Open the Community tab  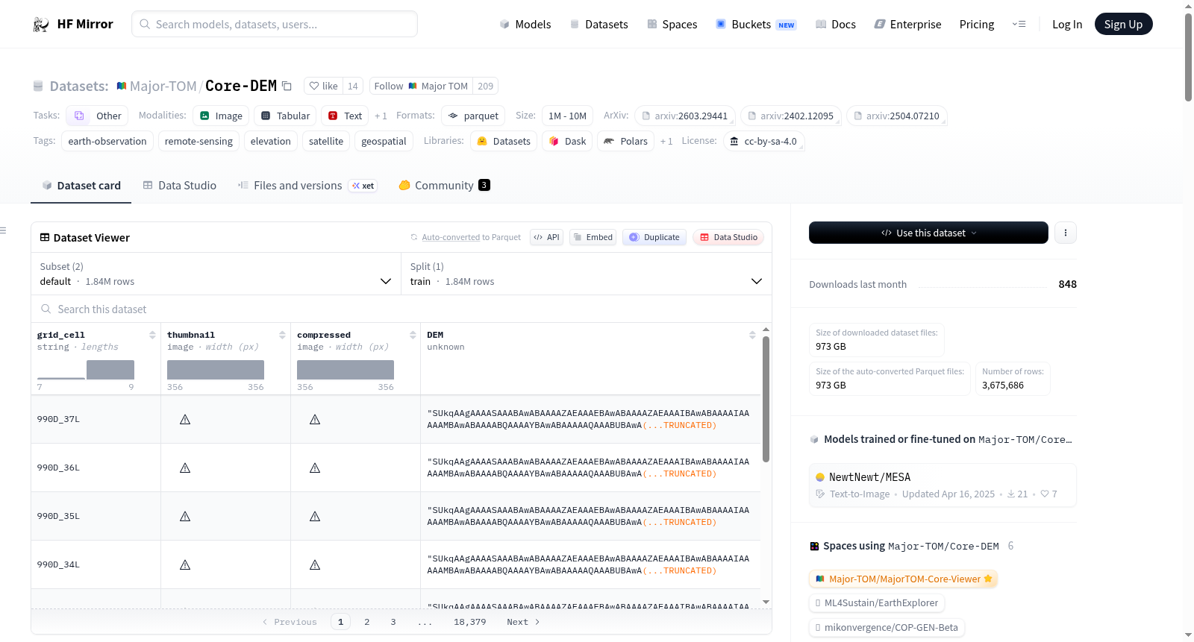click(444, 186)
